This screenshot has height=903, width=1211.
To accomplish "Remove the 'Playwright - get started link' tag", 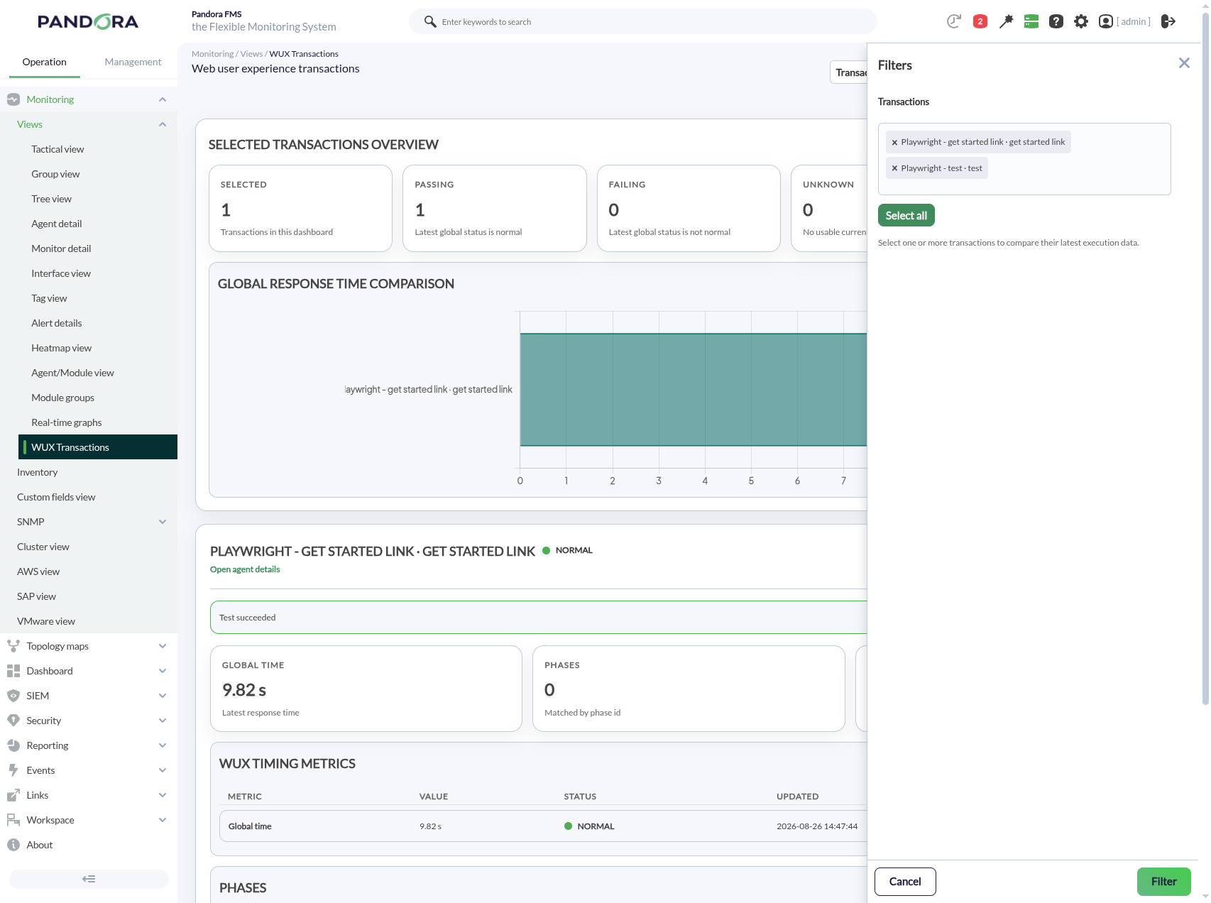I will [x=894, y=143].
